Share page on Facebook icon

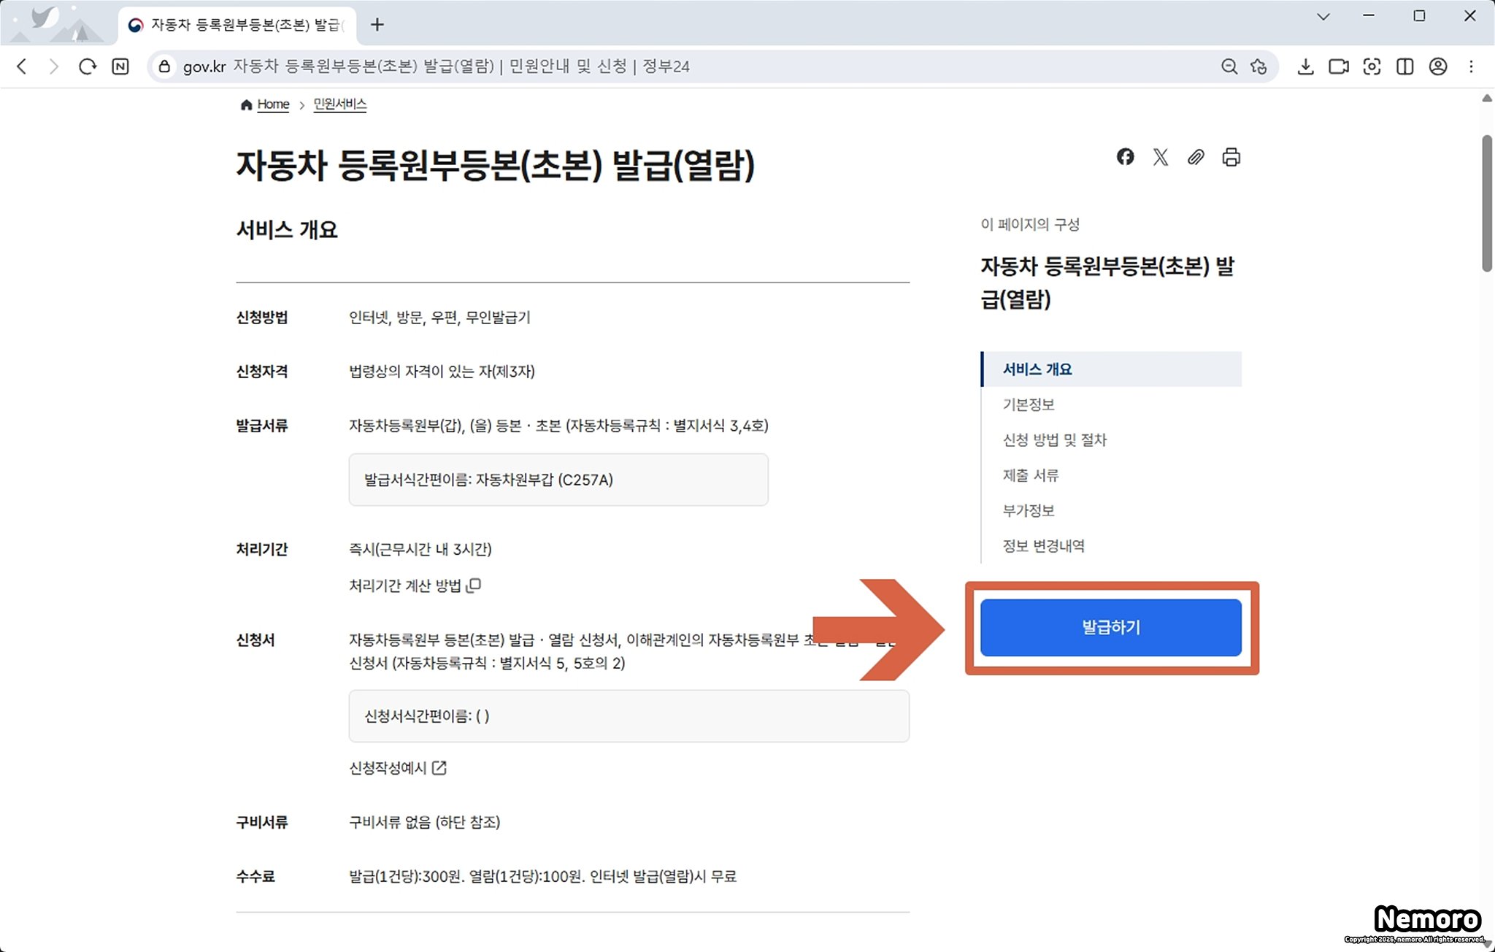click(x=1125, y=157)
